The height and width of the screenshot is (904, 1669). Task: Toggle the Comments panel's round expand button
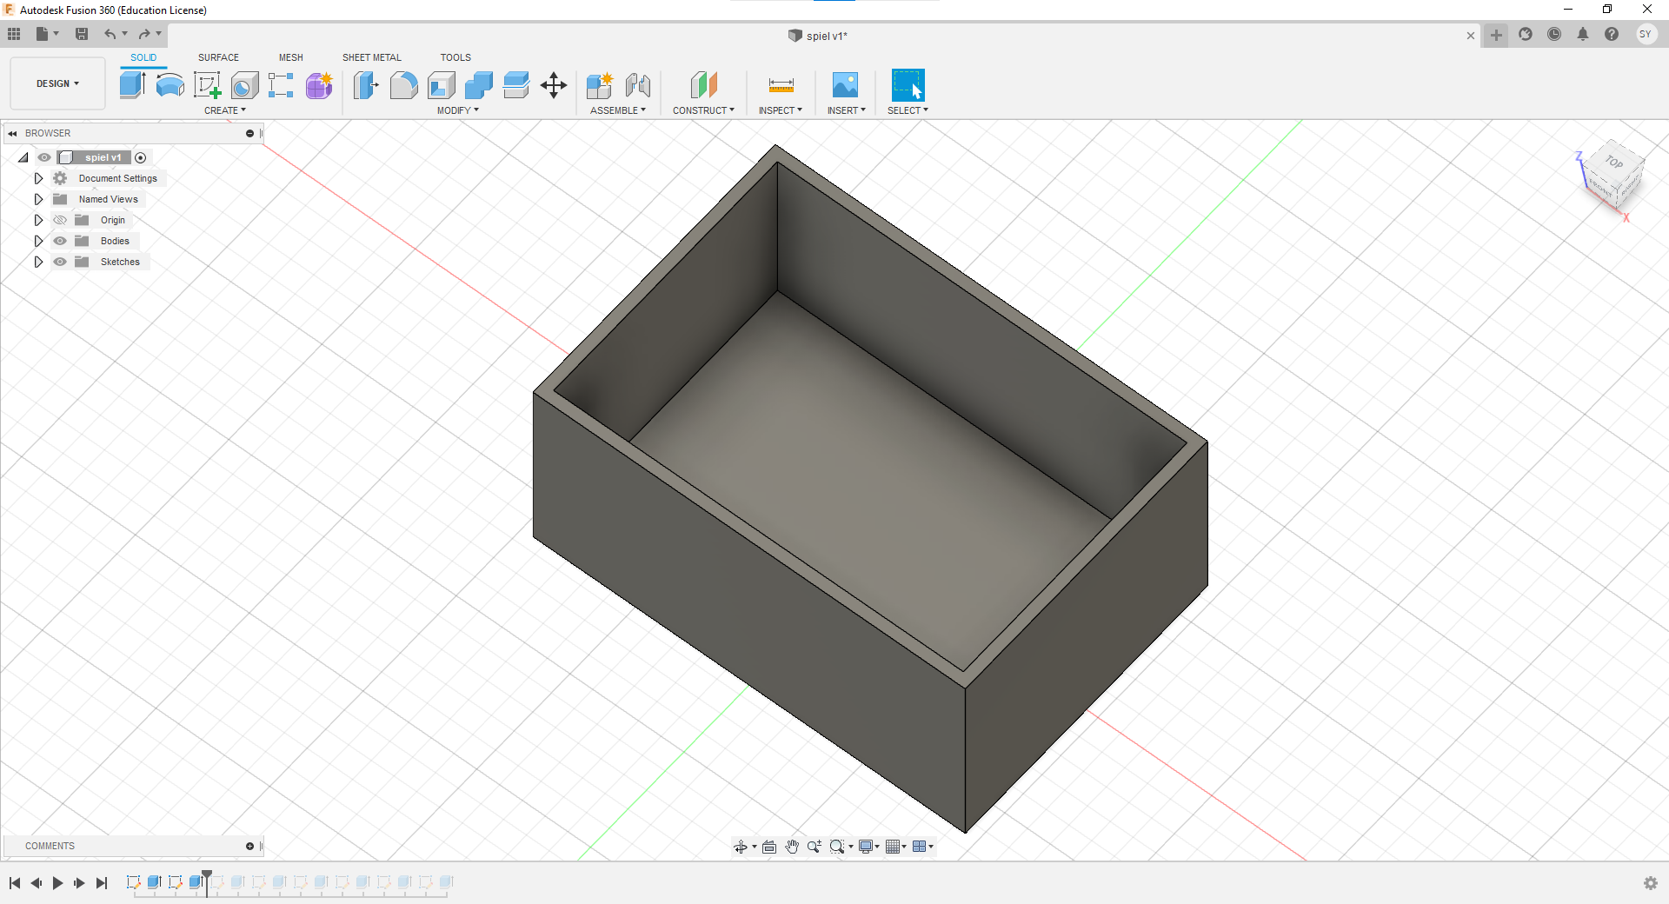249,846
